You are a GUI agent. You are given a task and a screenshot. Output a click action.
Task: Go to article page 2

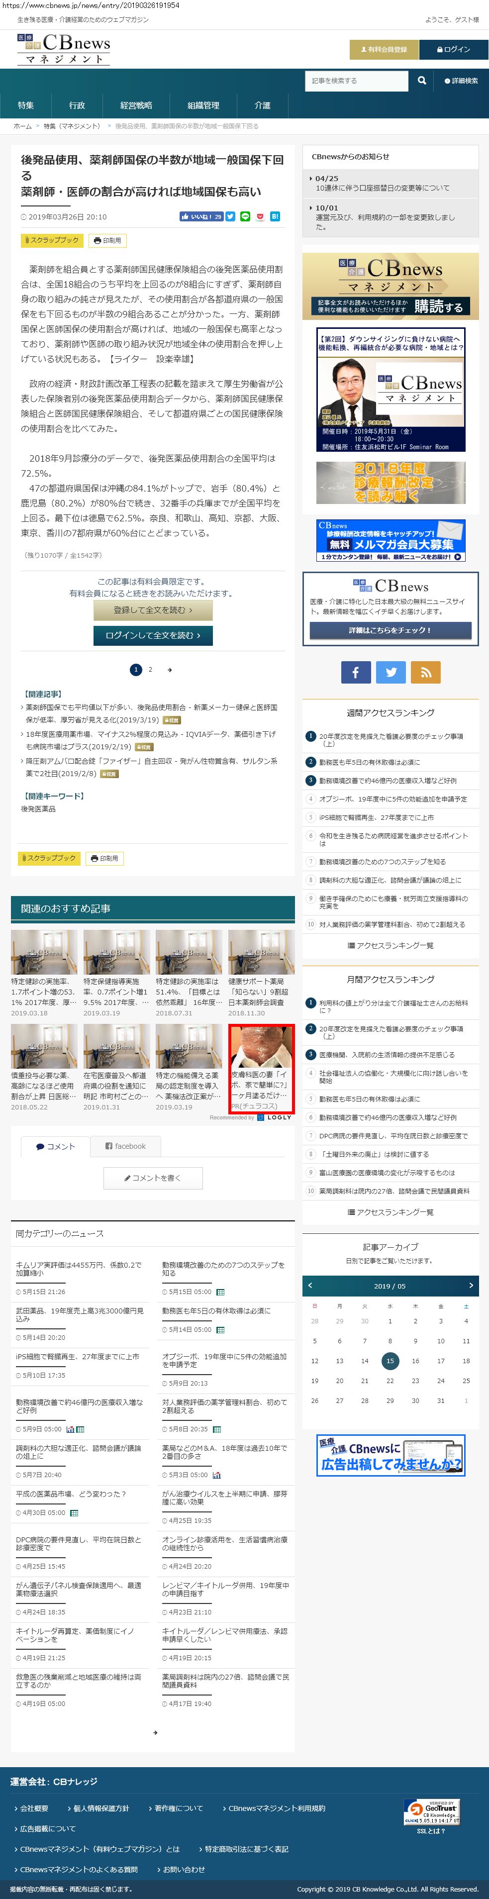[150, 669]
